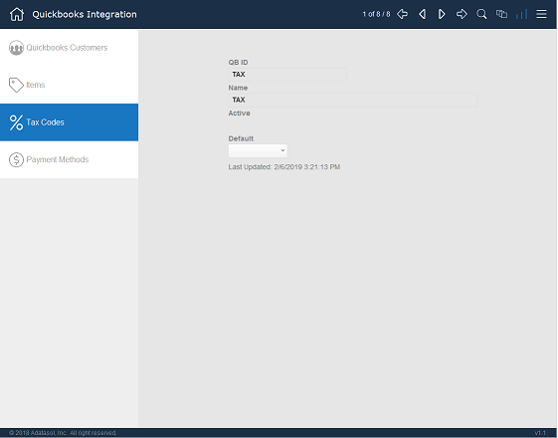Click the percent icon beside Tax Codes

[16, 122]
